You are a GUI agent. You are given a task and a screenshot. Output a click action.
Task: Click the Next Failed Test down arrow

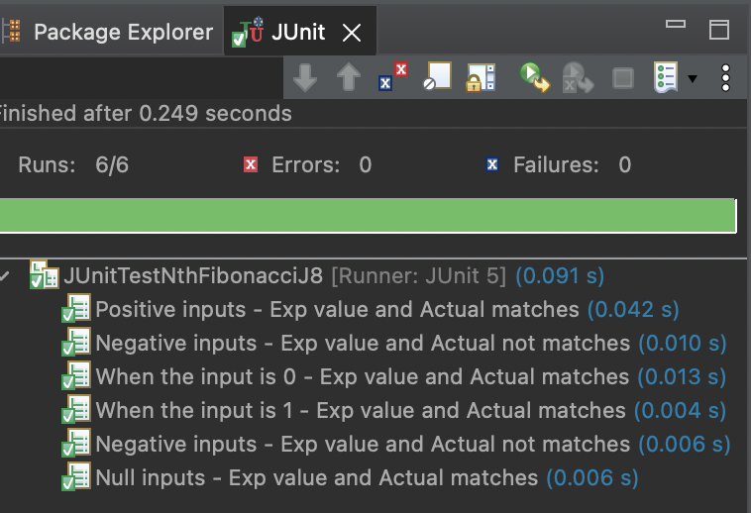[x=305, y=78]
